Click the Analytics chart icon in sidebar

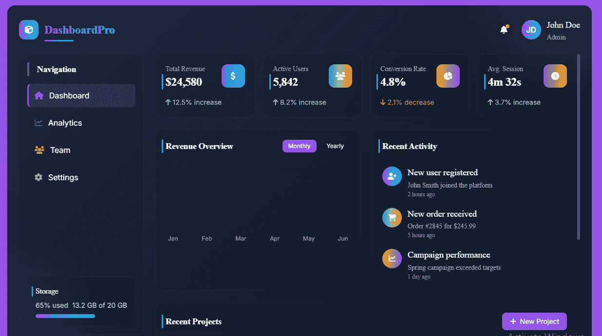pyautogui.click(x=38, y=123)
